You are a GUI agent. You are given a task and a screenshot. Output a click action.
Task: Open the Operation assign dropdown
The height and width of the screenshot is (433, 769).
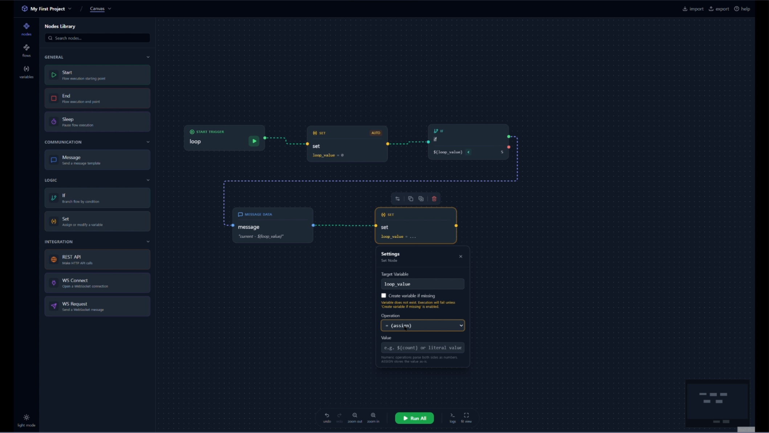click(x=422, y=326)
